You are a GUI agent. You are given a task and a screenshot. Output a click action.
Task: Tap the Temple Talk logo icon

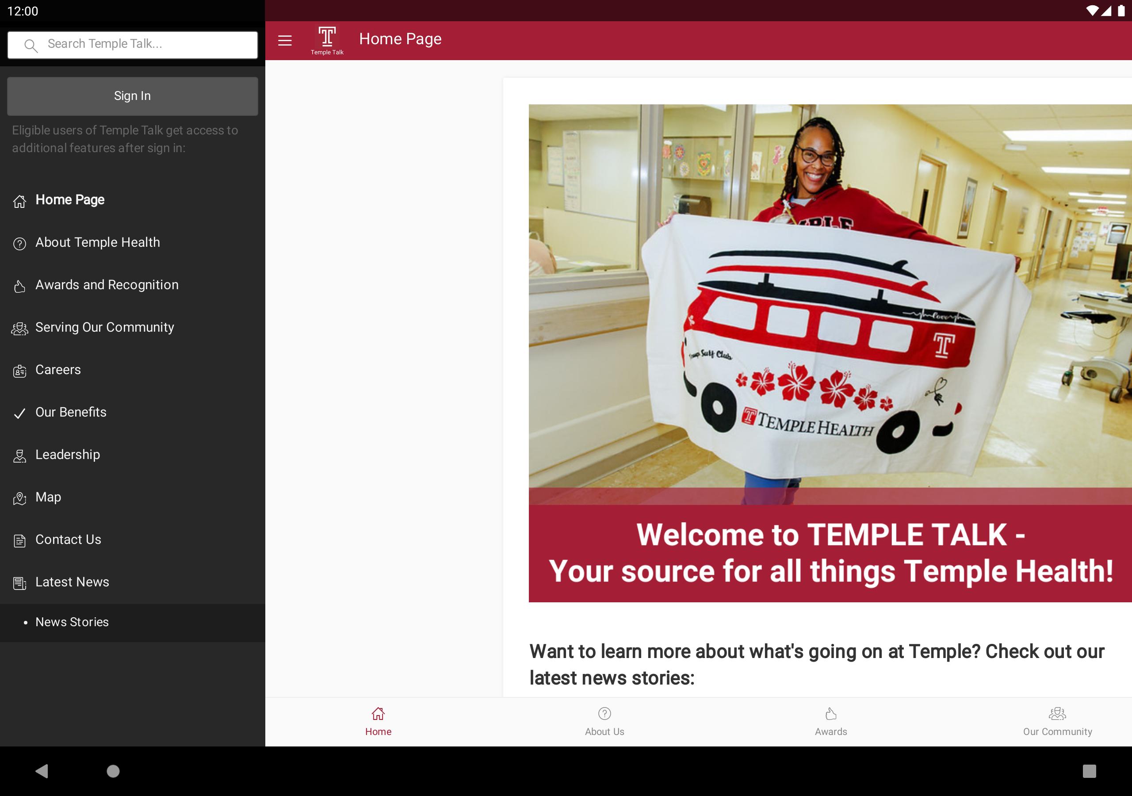click(327, 40)
